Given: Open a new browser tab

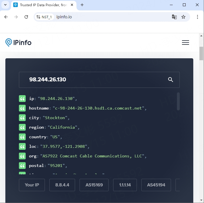Looking at the screenshot, I should pyautogui.click(x=82, y=5).
